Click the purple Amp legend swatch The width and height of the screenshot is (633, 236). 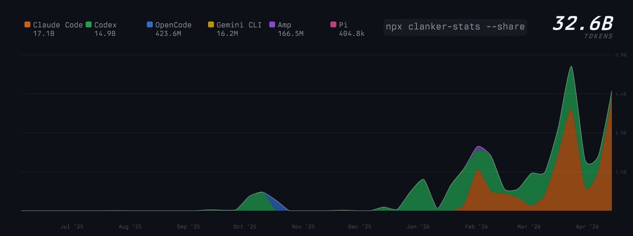[272, 25]
